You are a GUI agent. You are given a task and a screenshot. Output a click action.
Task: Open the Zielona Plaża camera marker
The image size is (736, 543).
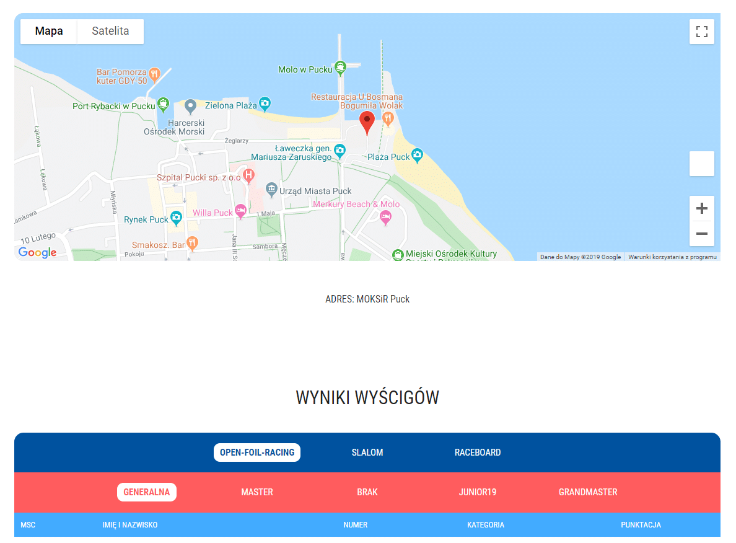pos(265,104)
